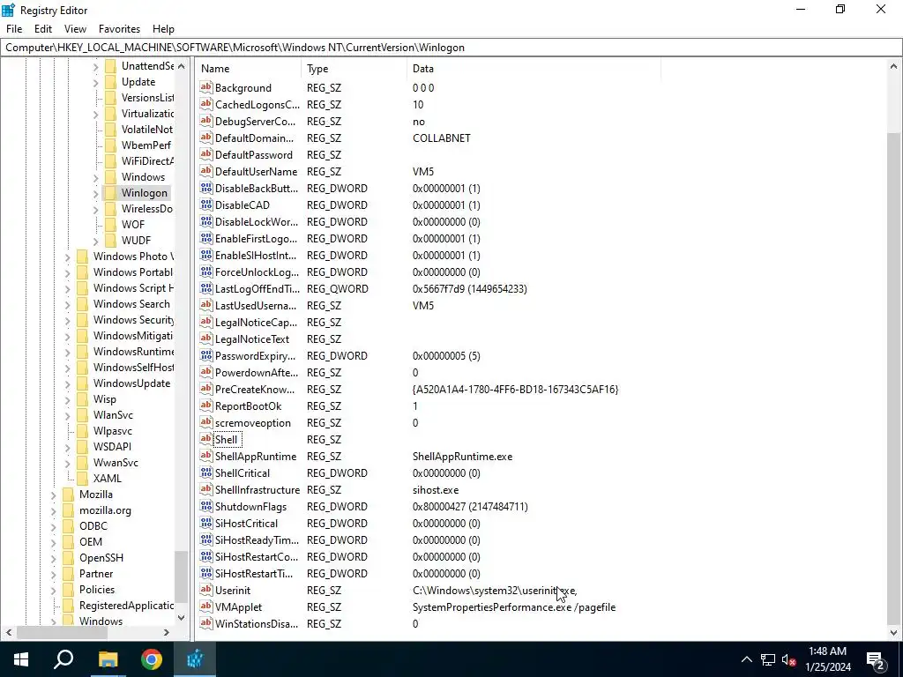This screenshot has height=677, width=903.
Task: Click the COLLABNET data cell
Action: (442, 138)
